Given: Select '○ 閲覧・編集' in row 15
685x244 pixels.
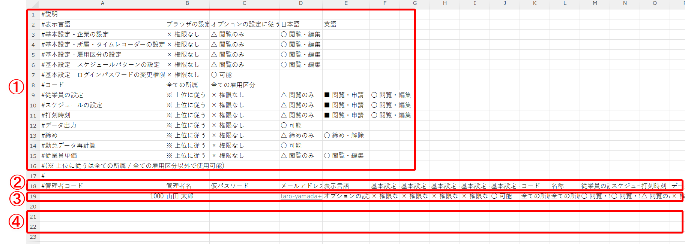Looking at the screenshot, I should [346, 156].
